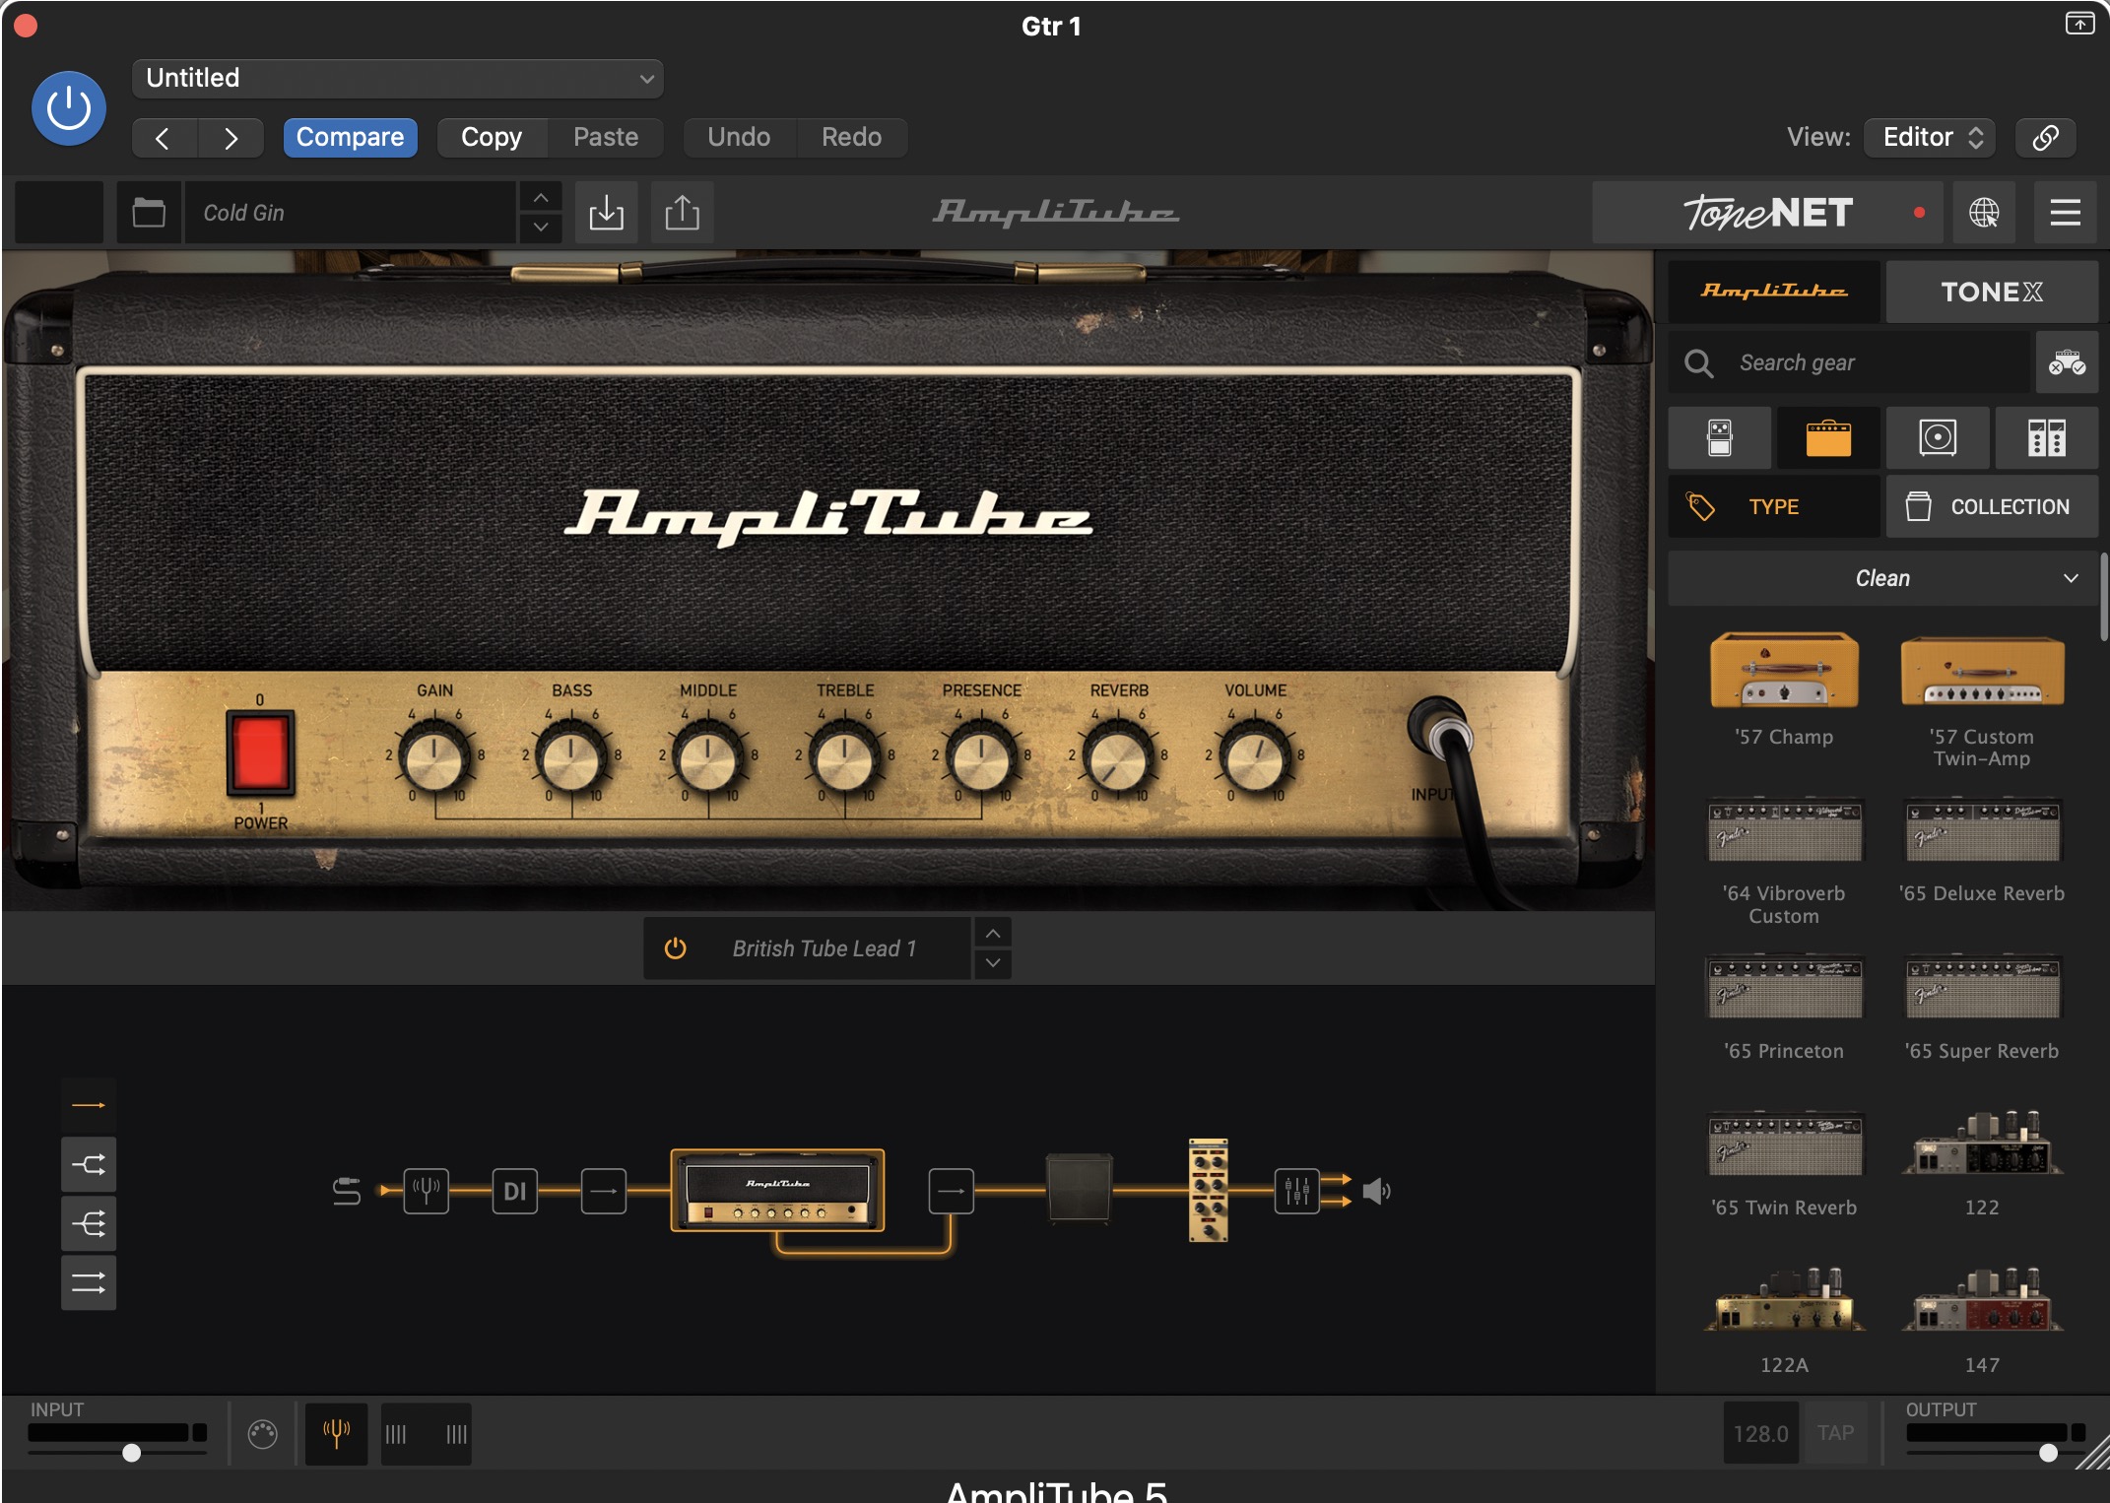Open the mixer block in the chain

click(1296, 1191)
